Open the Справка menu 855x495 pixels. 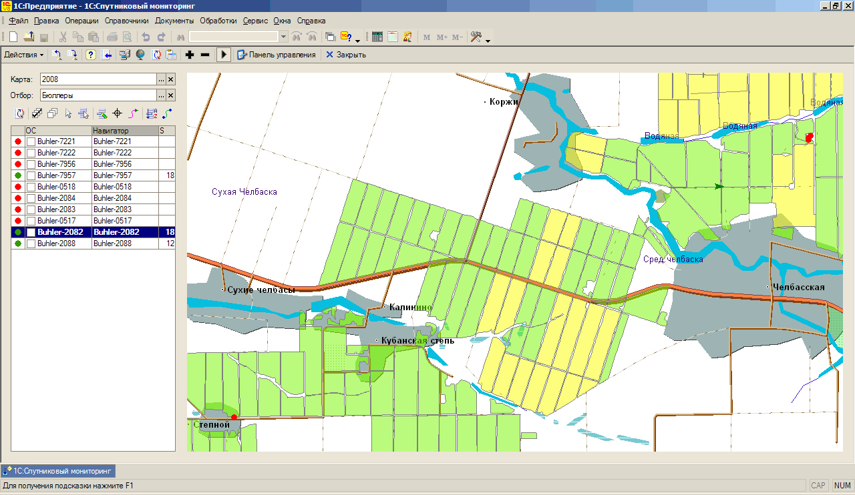point(311,21)
